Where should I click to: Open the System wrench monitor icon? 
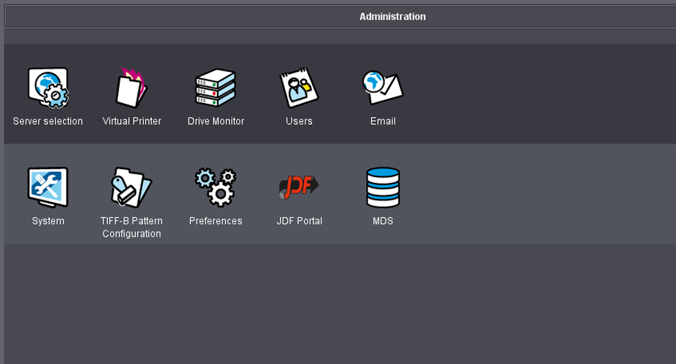[x=48, y=187]
